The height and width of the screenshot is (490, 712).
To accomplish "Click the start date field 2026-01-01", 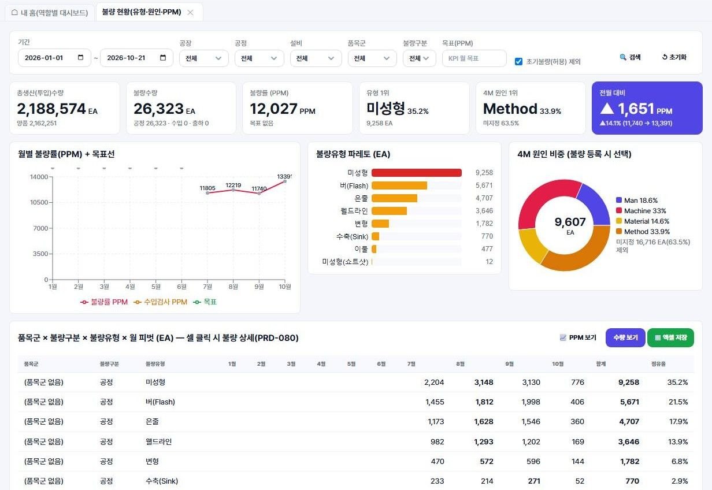I will (54, 58).
